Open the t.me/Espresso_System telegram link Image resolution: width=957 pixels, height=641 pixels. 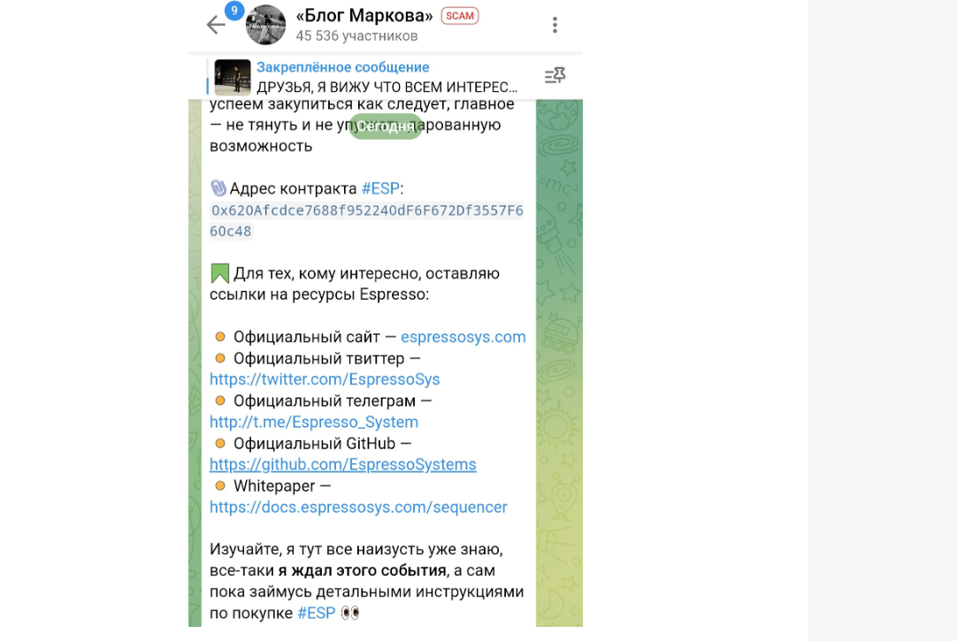tap(314, 422)
